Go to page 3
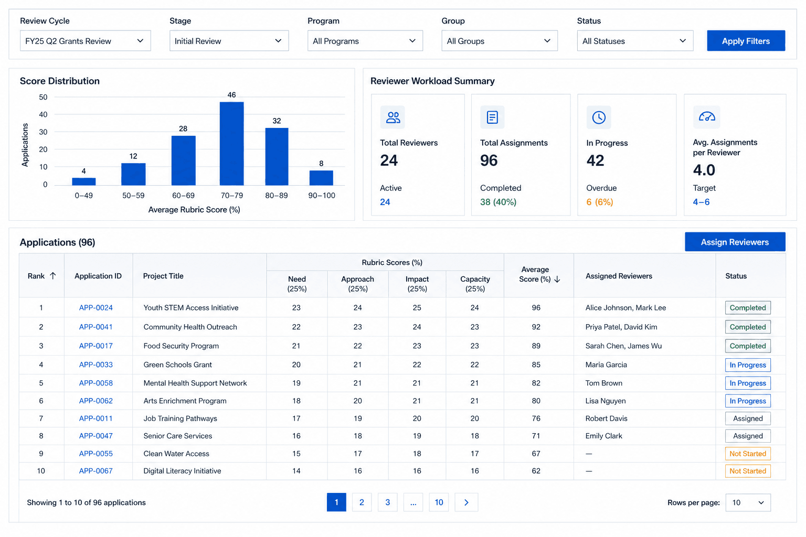 tap(387, 502)
